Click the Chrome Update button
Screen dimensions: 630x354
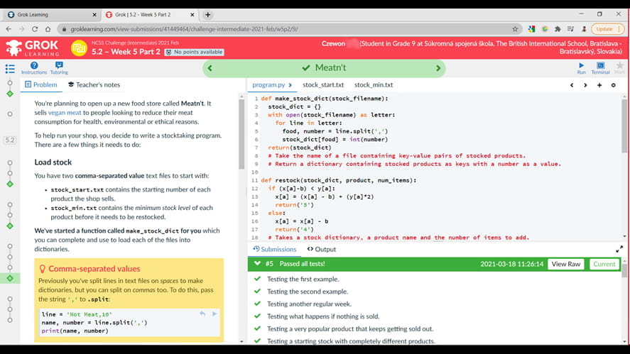pos(603,29)
